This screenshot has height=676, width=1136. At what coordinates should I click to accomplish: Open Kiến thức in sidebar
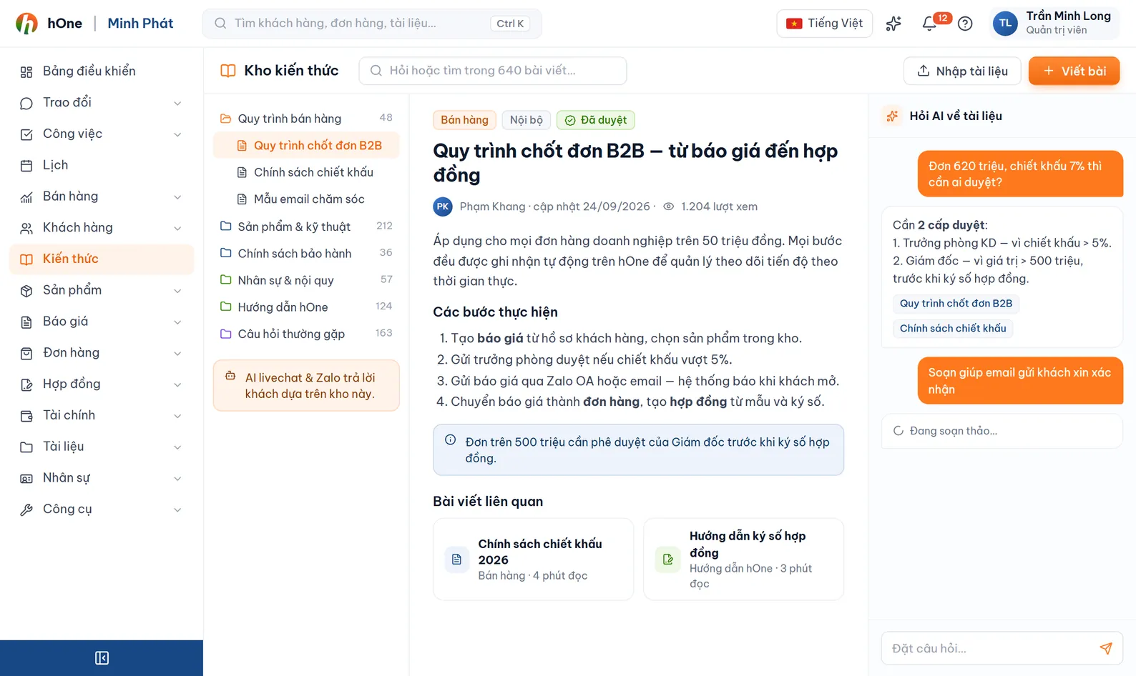(x=102, y=259)
